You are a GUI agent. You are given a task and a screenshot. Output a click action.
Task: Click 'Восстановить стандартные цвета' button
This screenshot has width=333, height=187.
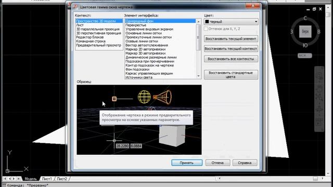(231, 75)
